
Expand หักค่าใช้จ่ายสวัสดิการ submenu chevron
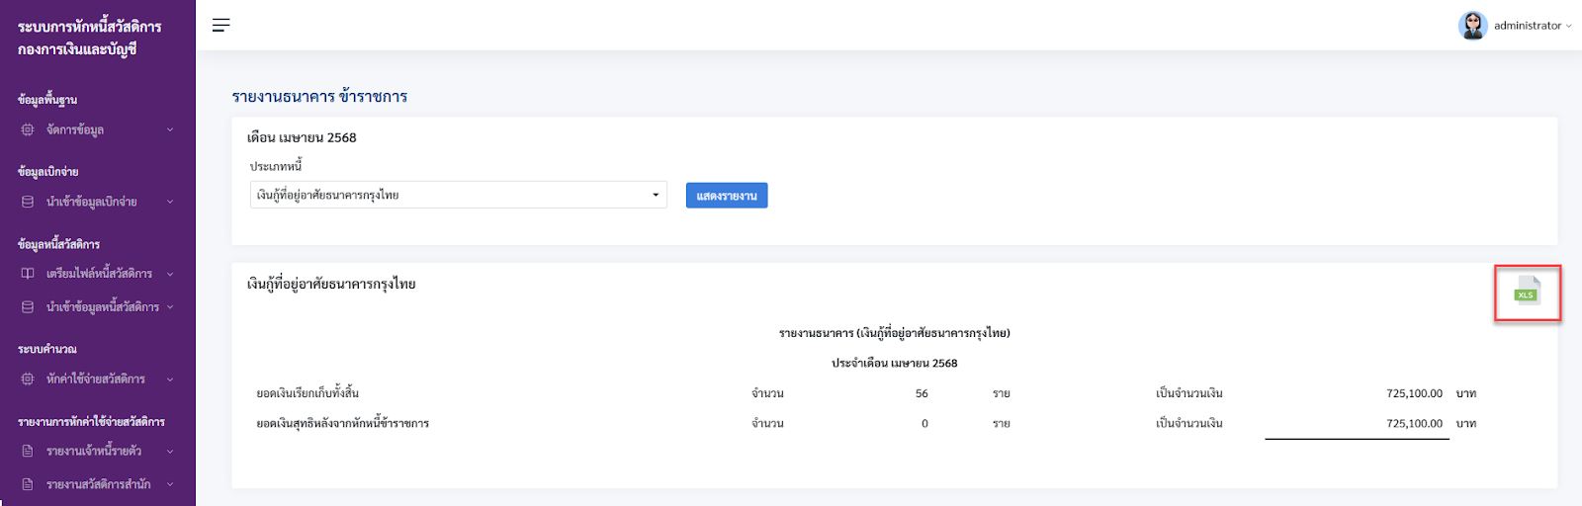(170, 379)
